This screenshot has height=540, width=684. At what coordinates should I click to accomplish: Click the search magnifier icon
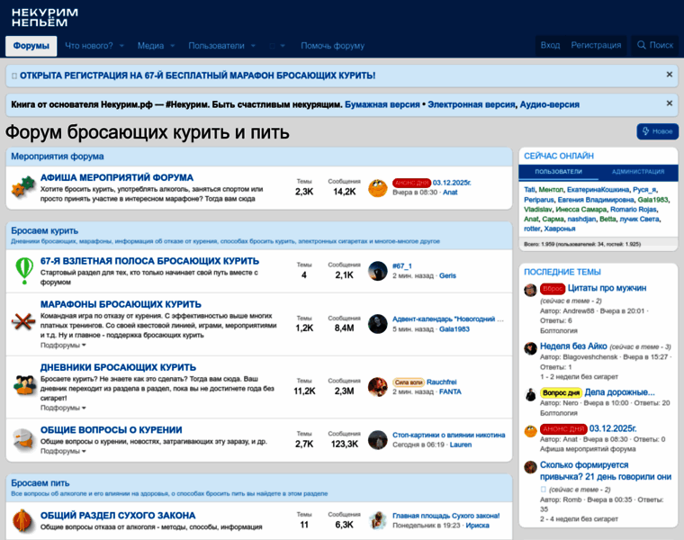(641, 45)
